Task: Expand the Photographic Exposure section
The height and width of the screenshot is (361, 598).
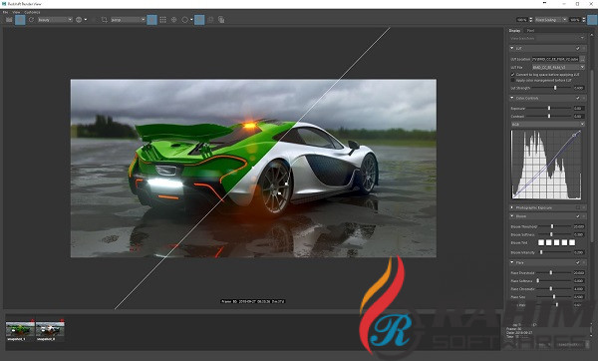Action: coord(512,208)
